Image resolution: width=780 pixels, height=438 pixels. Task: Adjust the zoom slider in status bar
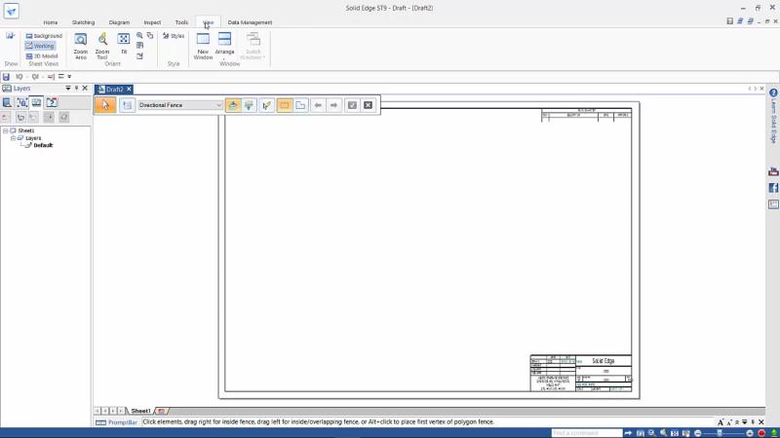(720, 433)
